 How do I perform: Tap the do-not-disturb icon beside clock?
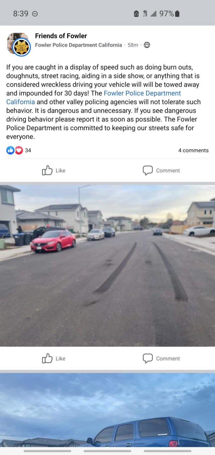pyautogui.click(x=35, y=14)
